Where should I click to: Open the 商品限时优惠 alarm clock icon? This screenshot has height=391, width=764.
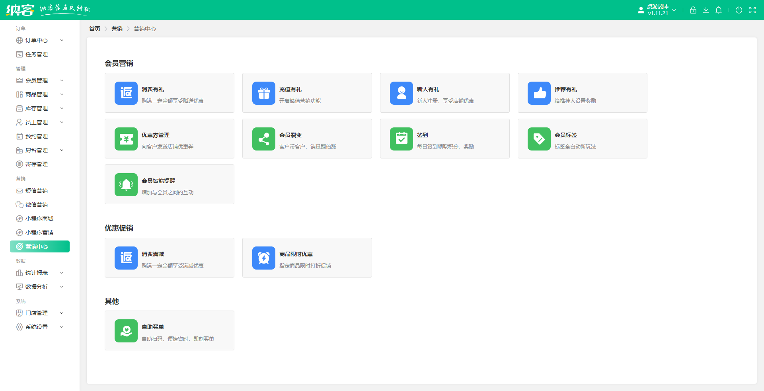(263, 258)
